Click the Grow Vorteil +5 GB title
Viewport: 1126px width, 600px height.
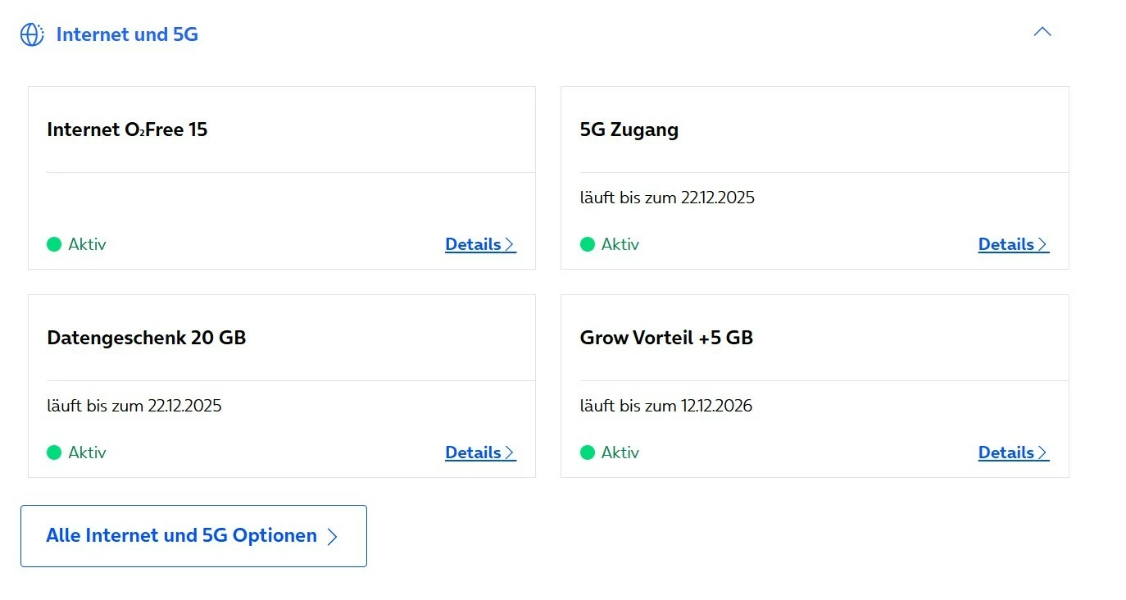pos(666,338)
